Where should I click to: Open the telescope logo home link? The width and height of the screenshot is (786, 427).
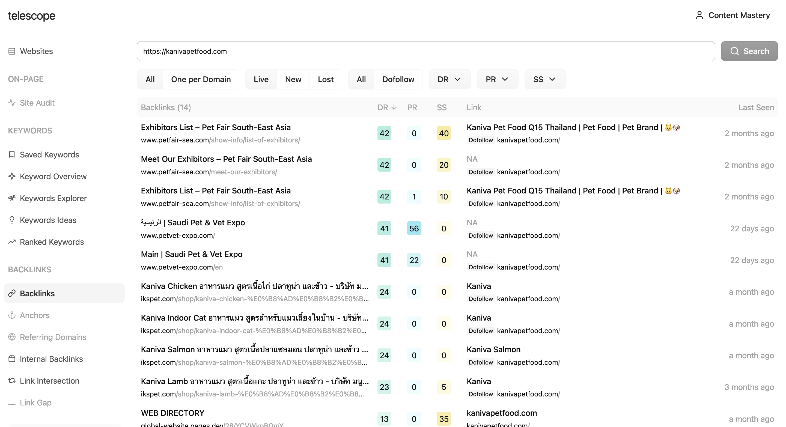[32, 16]
